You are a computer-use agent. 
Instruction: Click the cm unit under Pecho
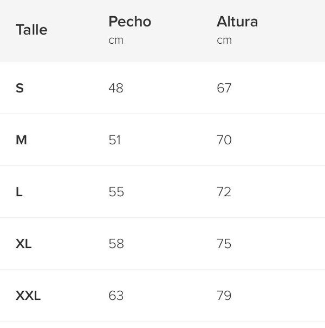(116, 40)
